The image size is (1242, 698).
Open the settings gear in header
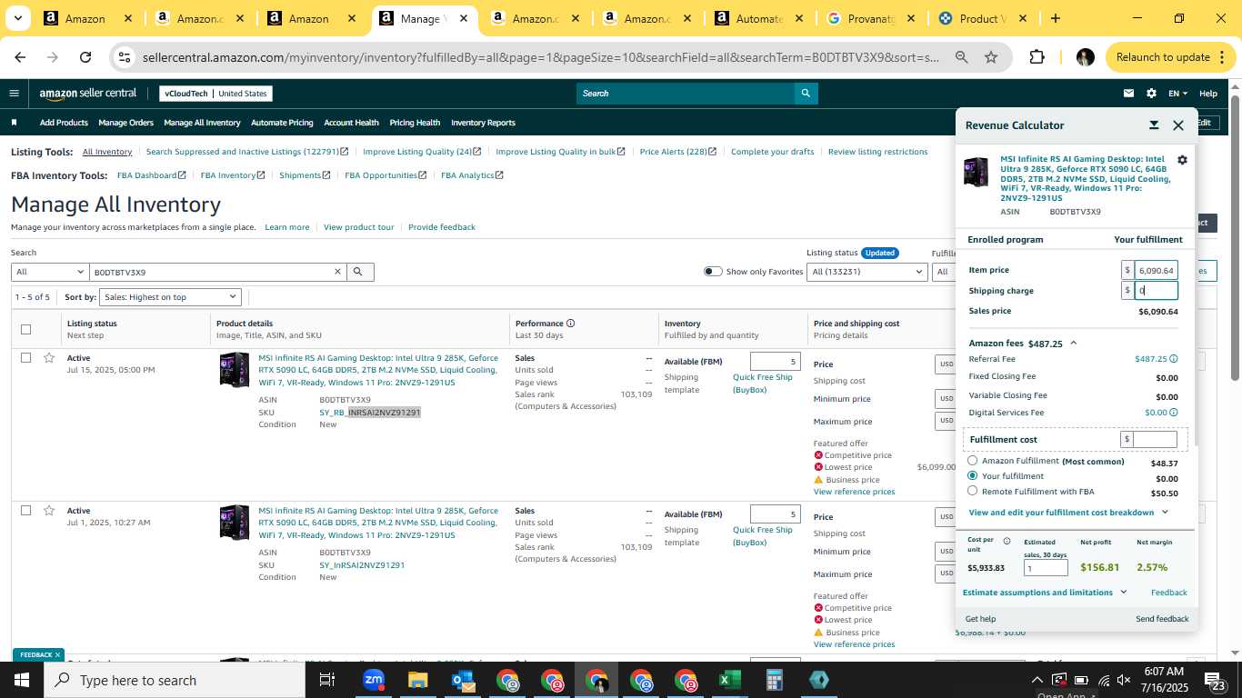[x=1151, y=93]
